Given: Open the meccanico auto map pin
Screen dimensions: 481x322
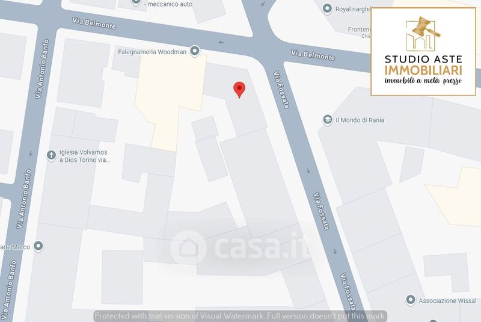Looking at the screenshot, I should [136, 2].
